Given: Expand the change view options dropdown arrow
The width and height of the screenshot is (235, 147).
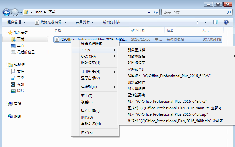Looking at the screenshot, I should (x=206, y=22).
